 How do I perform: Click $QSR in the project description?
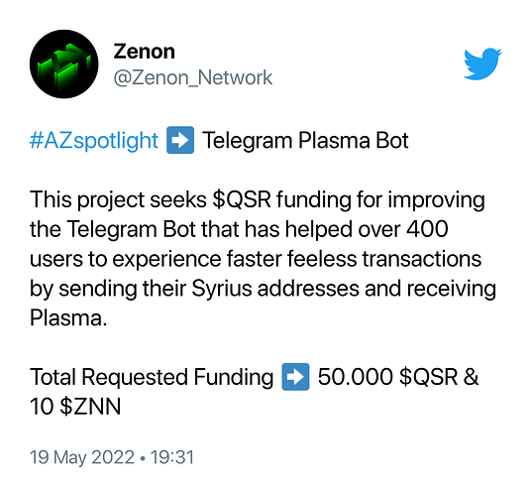click(242, 199)
